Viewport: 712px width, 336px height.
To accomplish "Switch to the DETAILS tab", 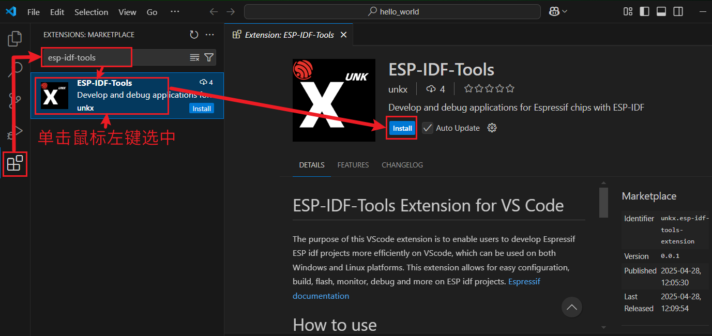I will click(x=312, y=165).
